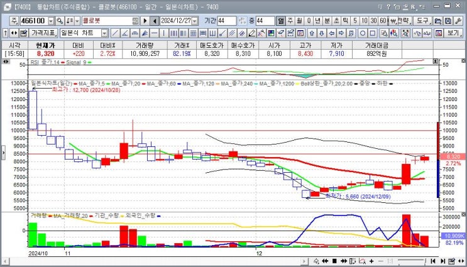
Task: Click the 5 interval button
Action: 354,21
